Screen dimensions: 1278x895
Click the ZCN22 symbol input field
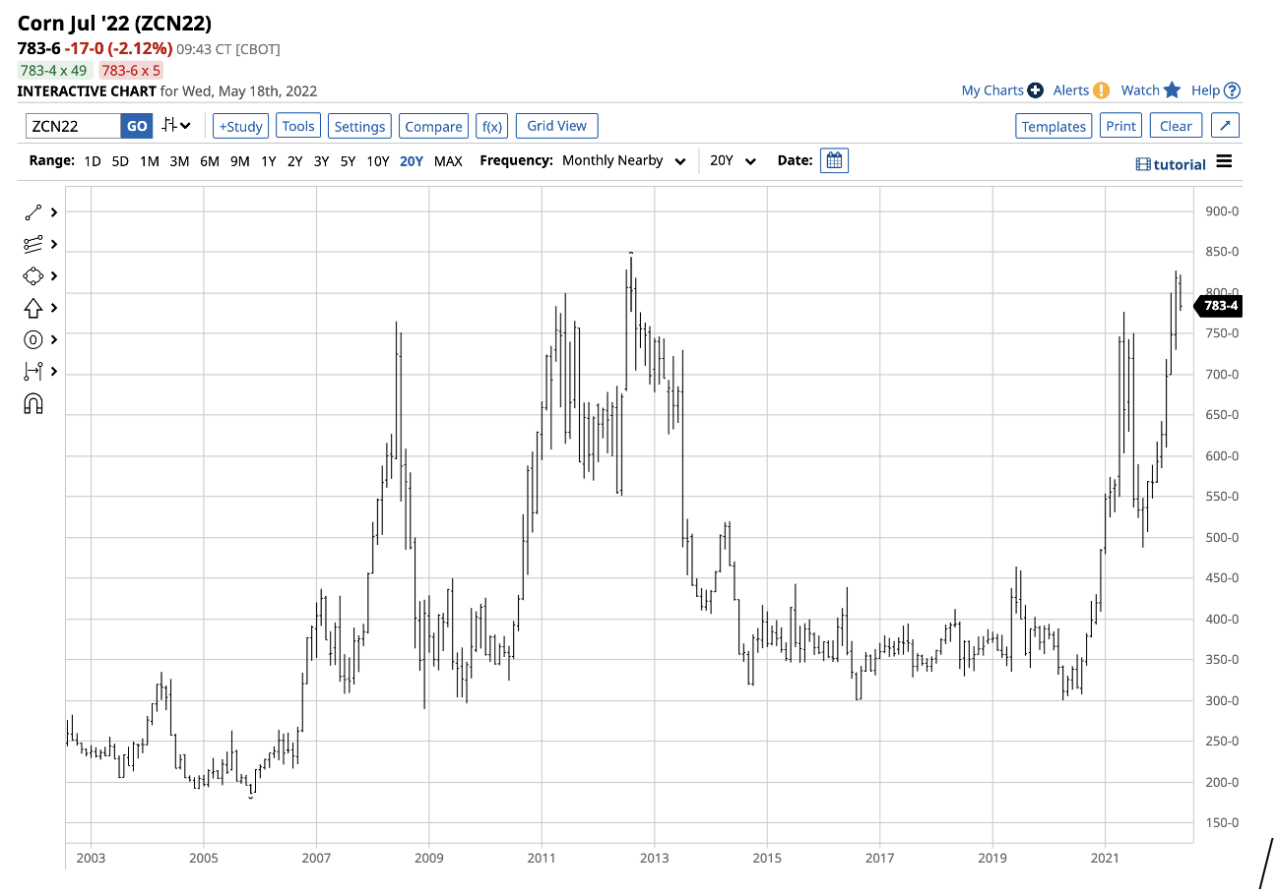coord(74,126)
